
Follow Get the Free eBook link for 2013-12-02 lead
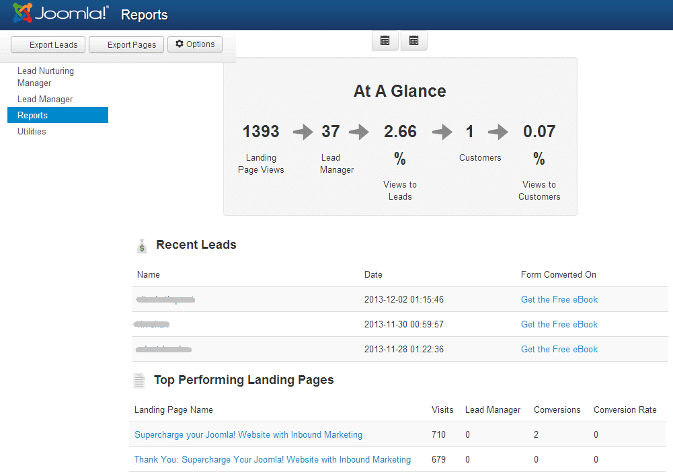[x=559, y=299]
